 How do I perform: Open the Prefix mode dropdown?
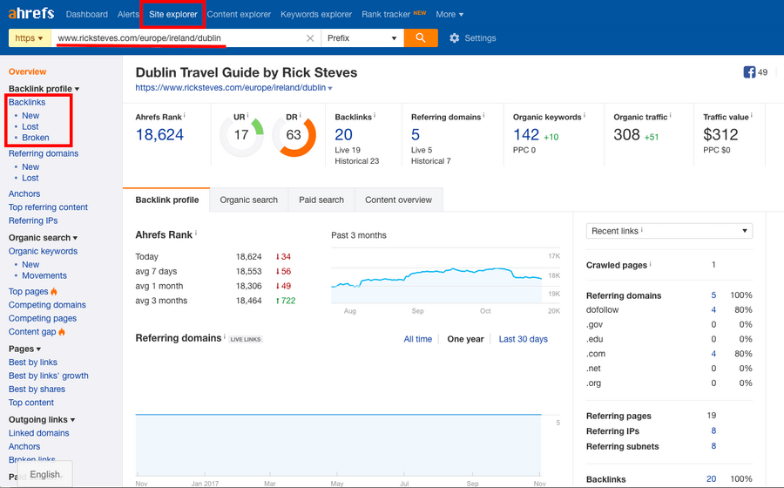pyautogui.click(x=362, y=38)
